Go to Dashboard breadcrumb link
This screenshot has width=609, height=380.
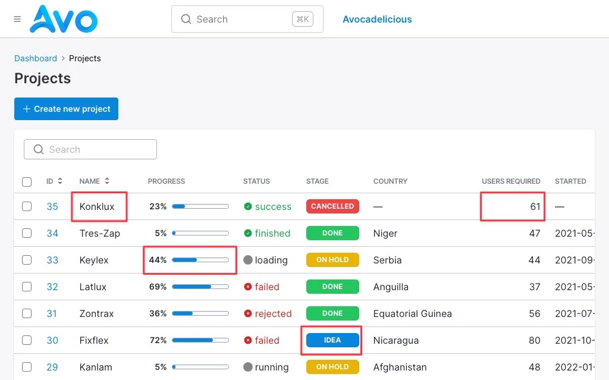click(x=35, y=58)
